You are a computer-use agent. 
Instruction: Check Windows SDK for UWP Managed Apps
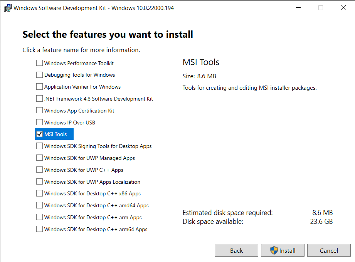[x=39, y=158]
